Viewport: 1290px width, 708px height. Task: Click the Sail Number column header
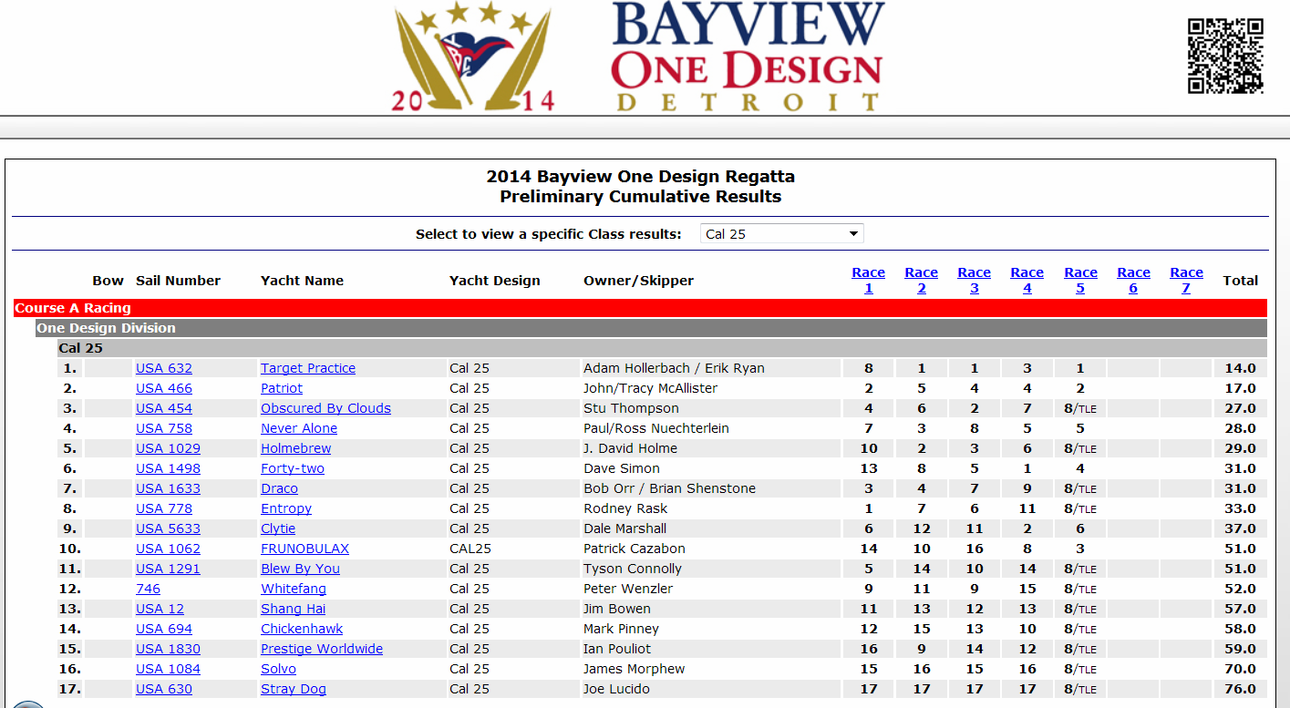point(178,281)
